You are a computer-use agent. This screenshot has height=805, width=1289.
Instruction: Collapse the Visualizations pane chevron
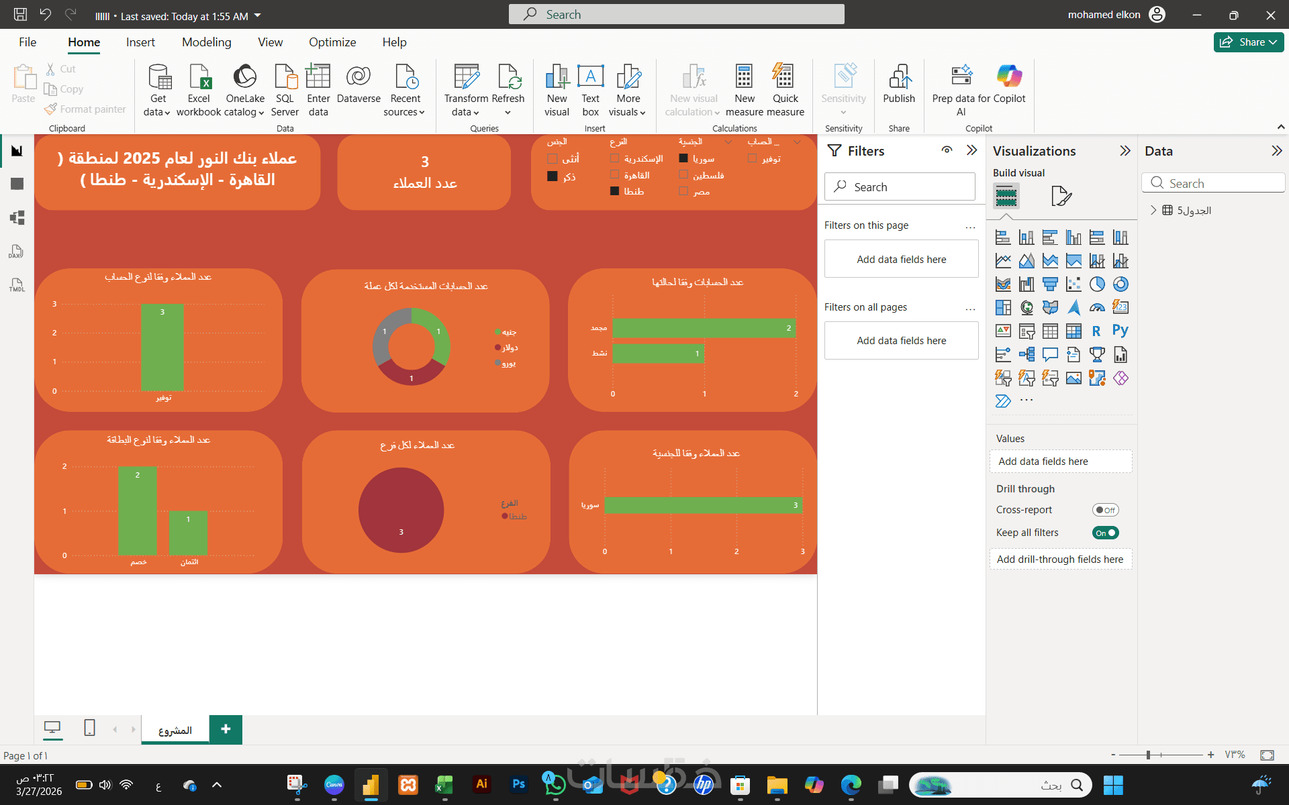click(1125, 151)
